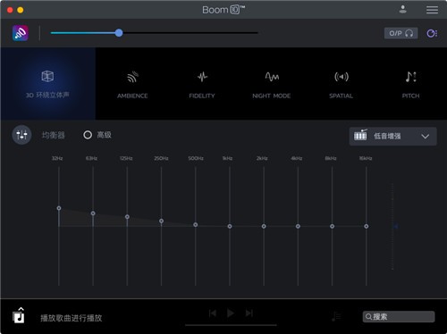Open the user account profile icon
The width and height of the screenshot is (447, 334).
pyautogui.click(x=402, y=10)
